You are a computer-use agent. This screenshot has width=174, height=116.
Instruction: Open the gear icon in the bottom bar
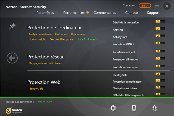click(113, 108)
